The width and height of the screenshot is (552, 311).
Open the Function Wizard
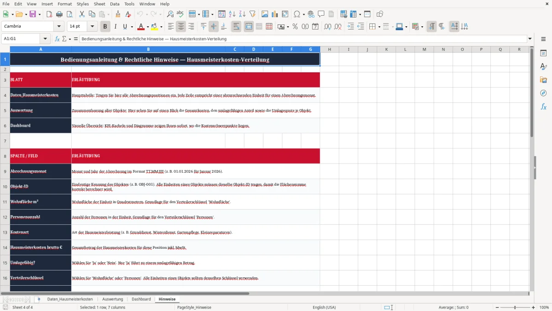pyautogui.click(x=57, y=39)
